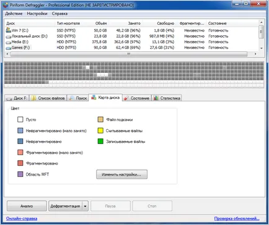Click the horizontal scrollbar thumb in drive list
269x225 pixels.
129,54
